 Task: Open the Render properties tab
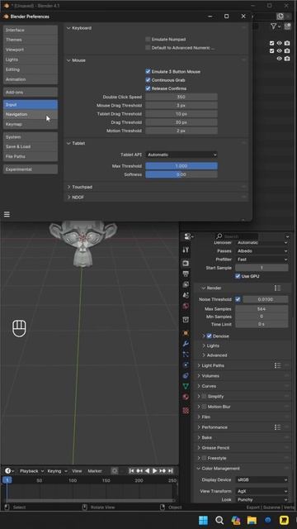[186, 263]
